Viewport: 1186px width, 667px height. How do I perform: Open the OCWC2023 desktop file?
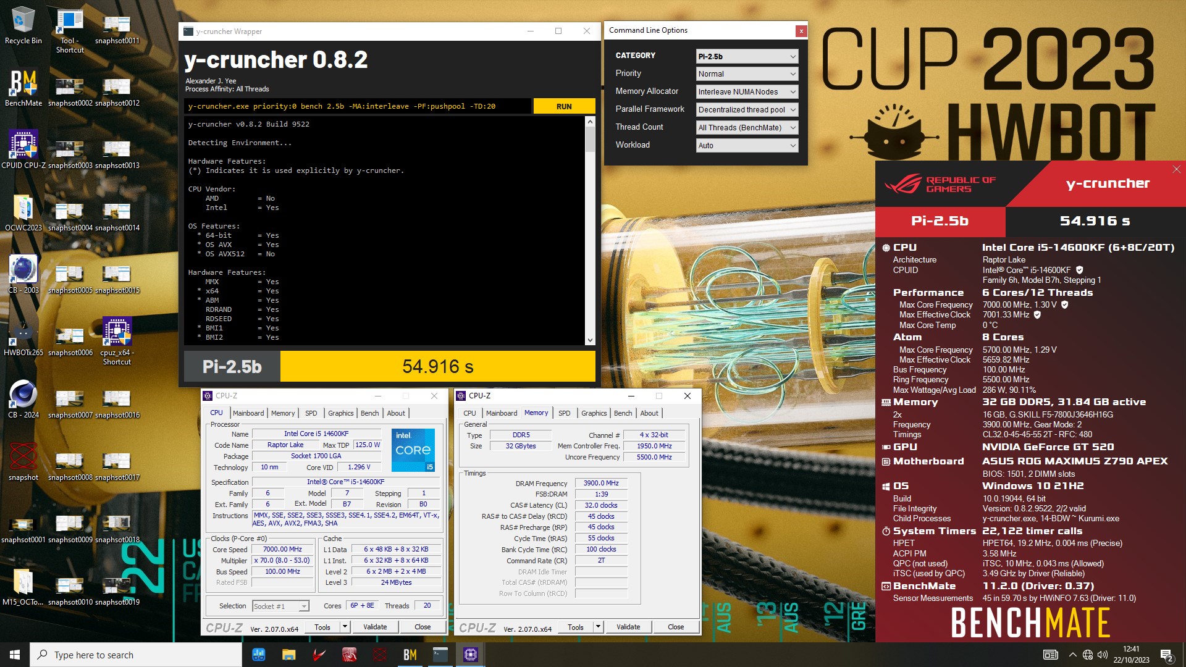pos(23,212)
